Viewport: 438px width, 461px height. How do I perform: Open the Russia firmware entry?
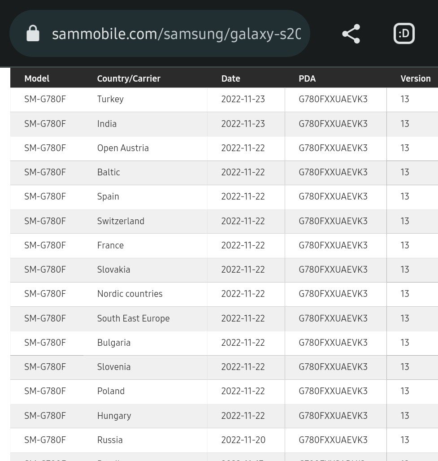pos(110,440)
